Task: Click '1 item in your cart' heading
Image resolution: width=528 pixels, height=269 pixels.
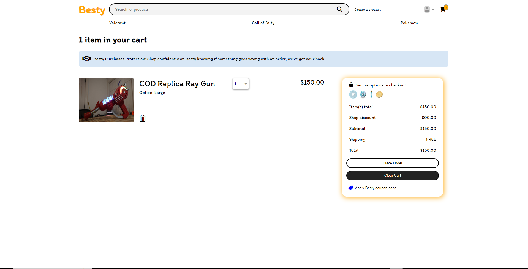Action: (113, 40)
